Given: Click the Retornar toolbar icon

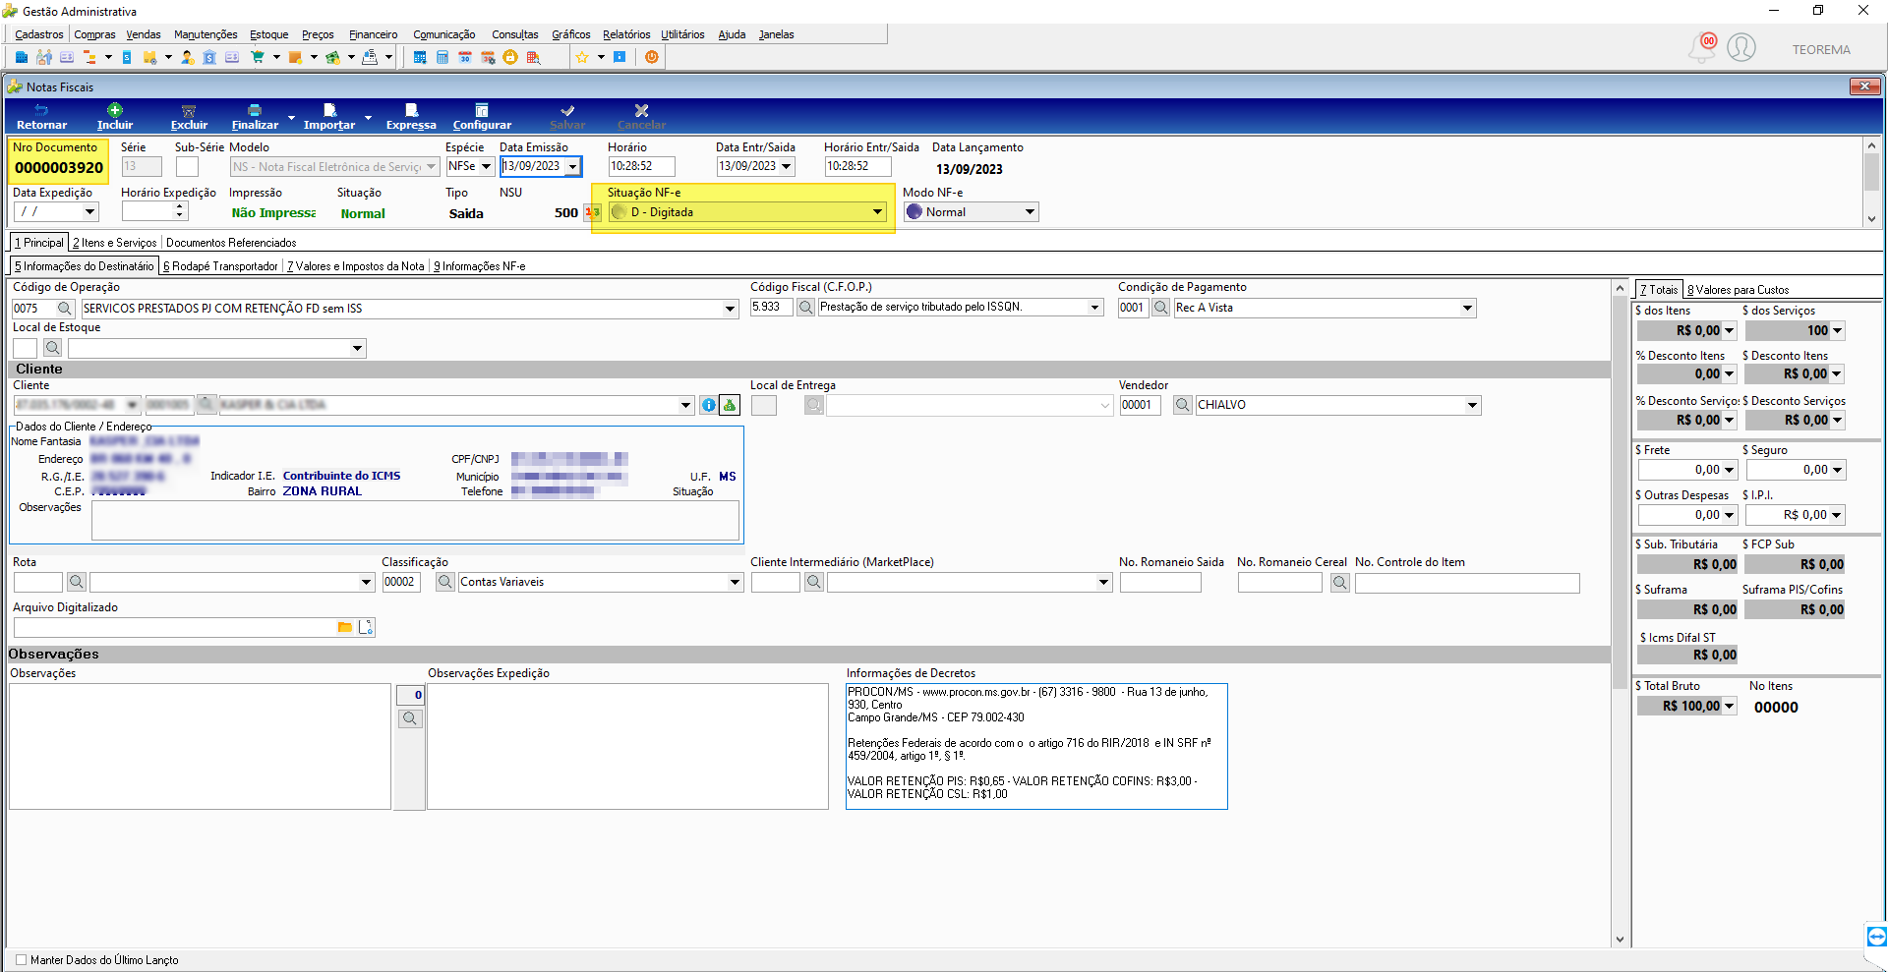Looking at the screenshot, I should pyautogui.click(x=41, y=111).
